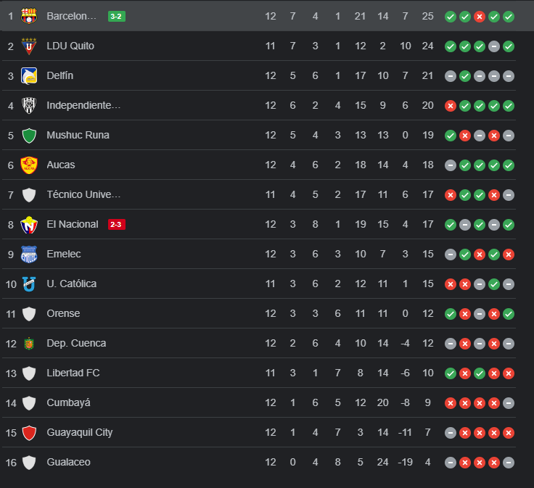Click Gualaceo's last form result icon

point(509,462)
